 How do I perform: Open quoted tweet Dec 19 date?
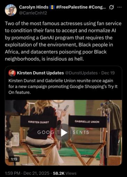(x=108, y=73)
